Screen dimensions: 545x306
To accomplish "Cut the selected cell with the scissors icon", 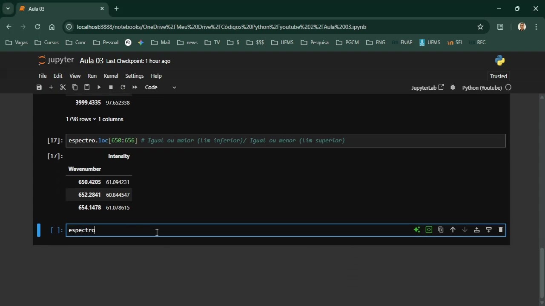I will coord(63,87).
